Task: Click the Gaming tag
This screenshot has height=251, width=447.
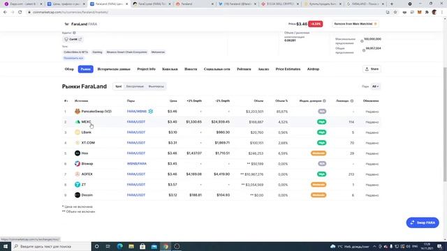Action: pos(97,52)
